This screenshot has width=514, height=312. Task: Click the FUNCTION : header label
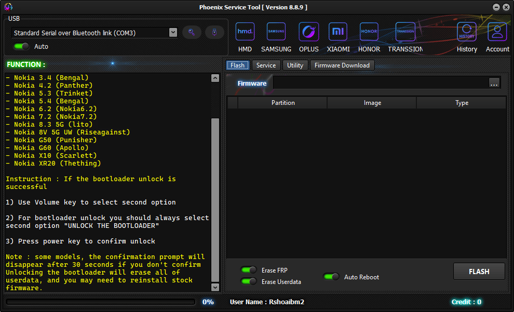[26, 64]
